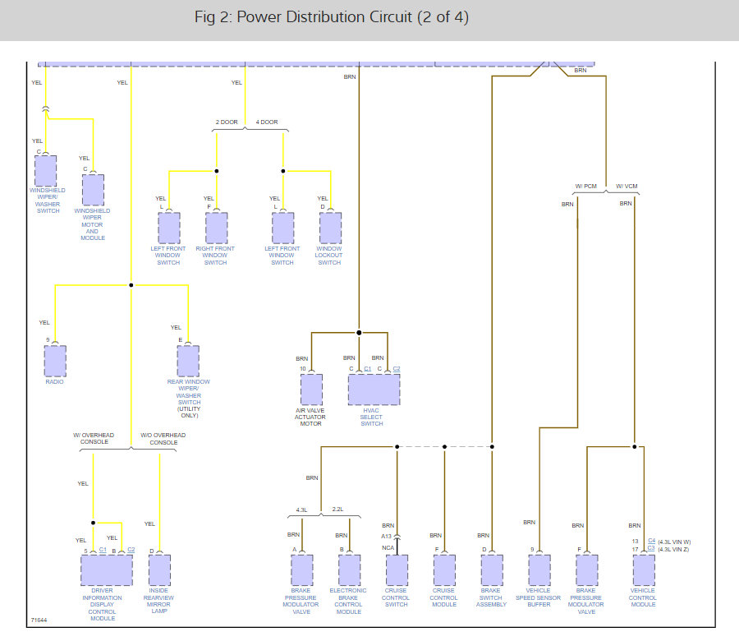Click the yellow wire splice dot above Radio
The width and height of the screenshot is (739, 641).
(131, 285)
